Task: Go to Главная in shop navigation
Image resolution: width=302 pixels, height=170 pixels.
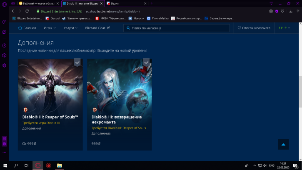Action: tap(27, 28)
